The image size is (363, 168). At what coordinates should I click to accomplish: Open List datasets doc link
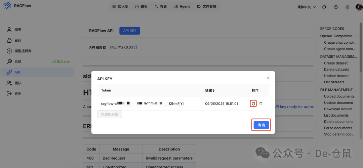[x=334, y=82]
